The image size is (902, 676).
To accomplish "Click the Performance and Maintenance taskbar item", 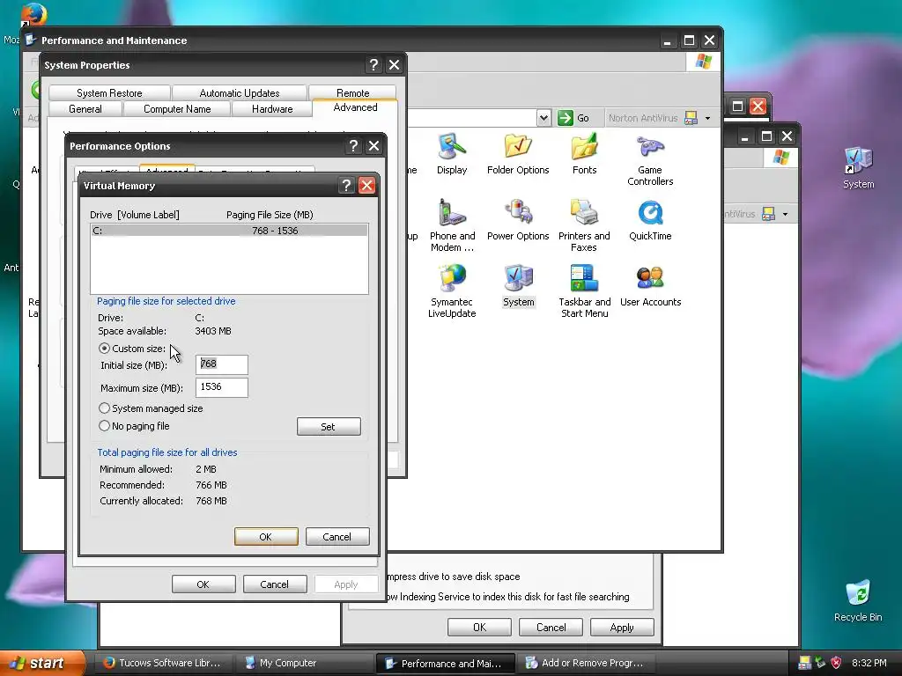I will coord(445,664).
